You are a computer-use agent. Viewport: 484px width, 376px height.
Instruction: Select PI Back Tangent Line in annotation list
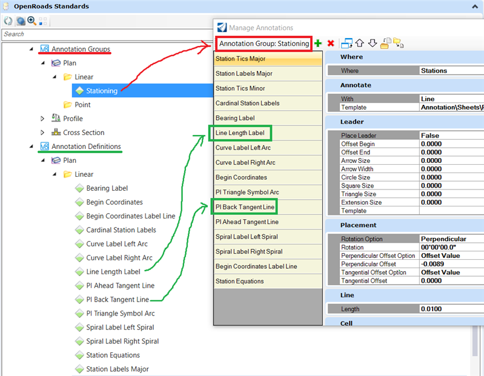[268, 207]
